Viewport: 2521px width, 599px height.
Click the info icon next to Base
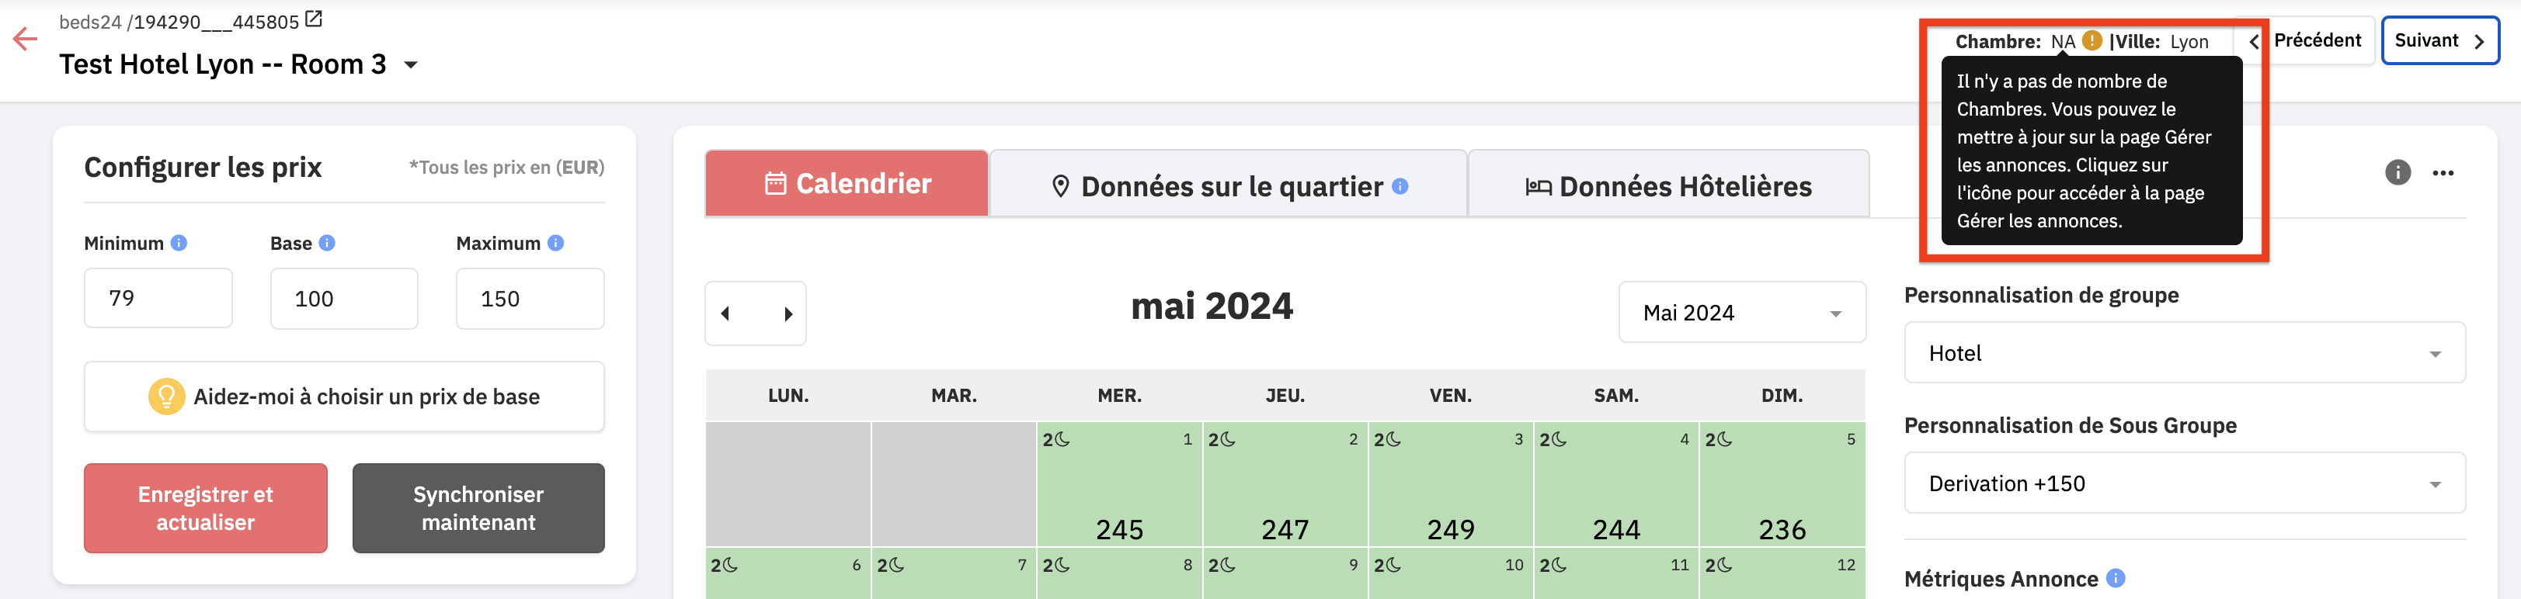(x=327, y=244)
